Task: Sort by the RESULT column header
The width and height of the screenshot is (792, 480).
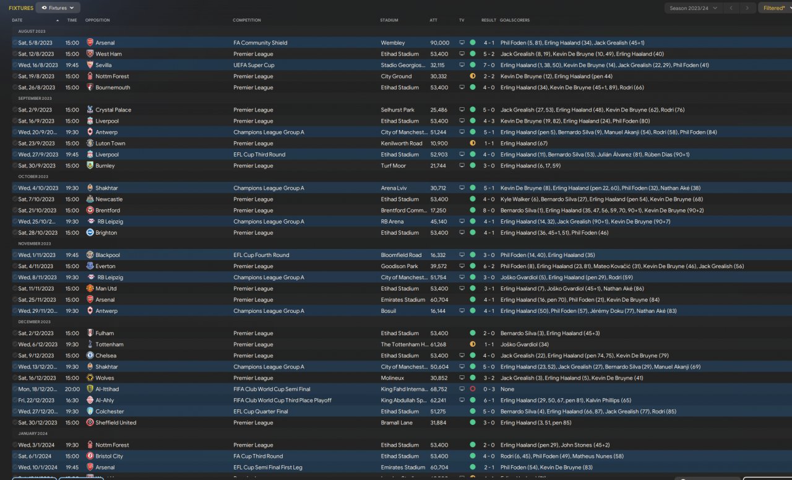Action: click(x=489, y=20)
